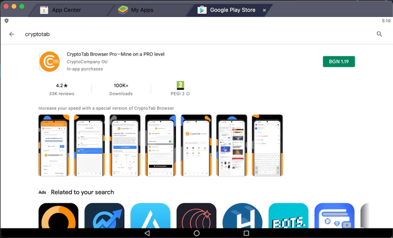Open the orange ring ad app
393x238 pixels.
[x=58, y=216]
